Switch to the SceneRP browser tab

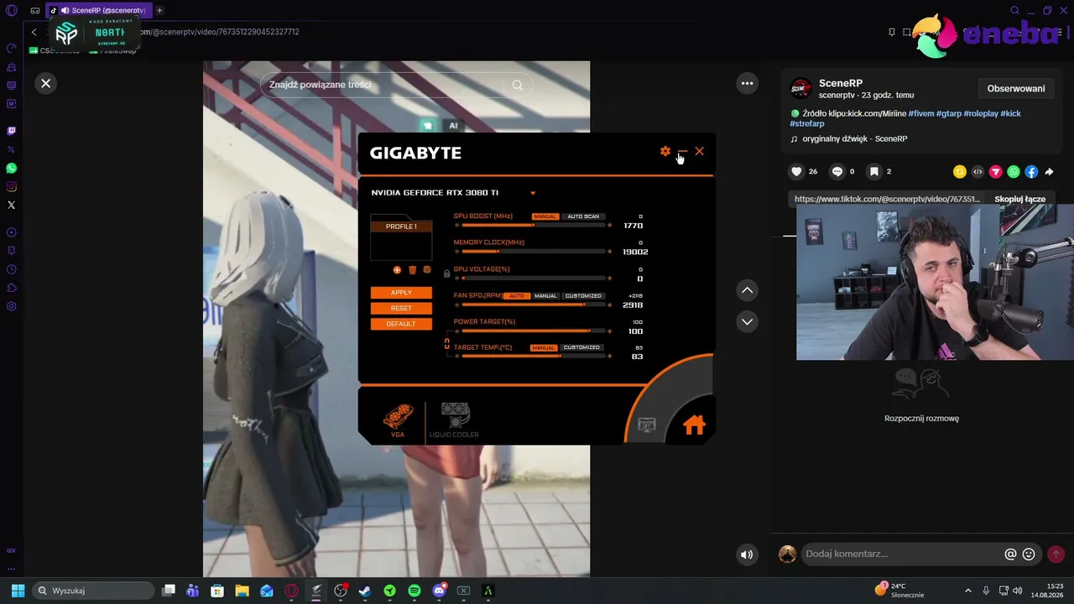point(98,10)
